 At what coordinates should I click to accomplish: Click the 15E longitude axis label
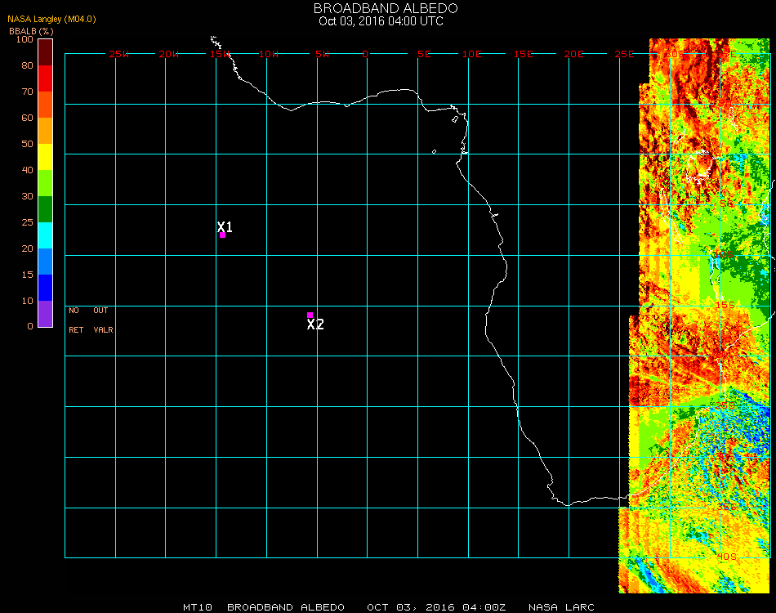point(523,54)
